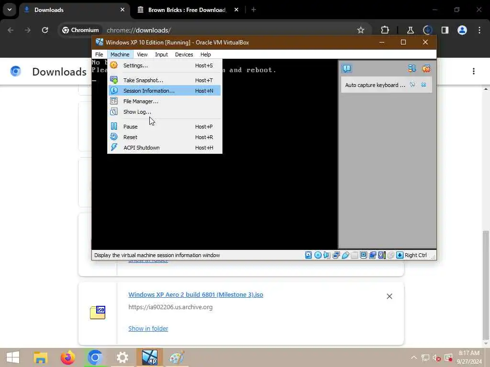Open the tab search dropdown arrow
The image size is (490, 367).
coord(10,10)
